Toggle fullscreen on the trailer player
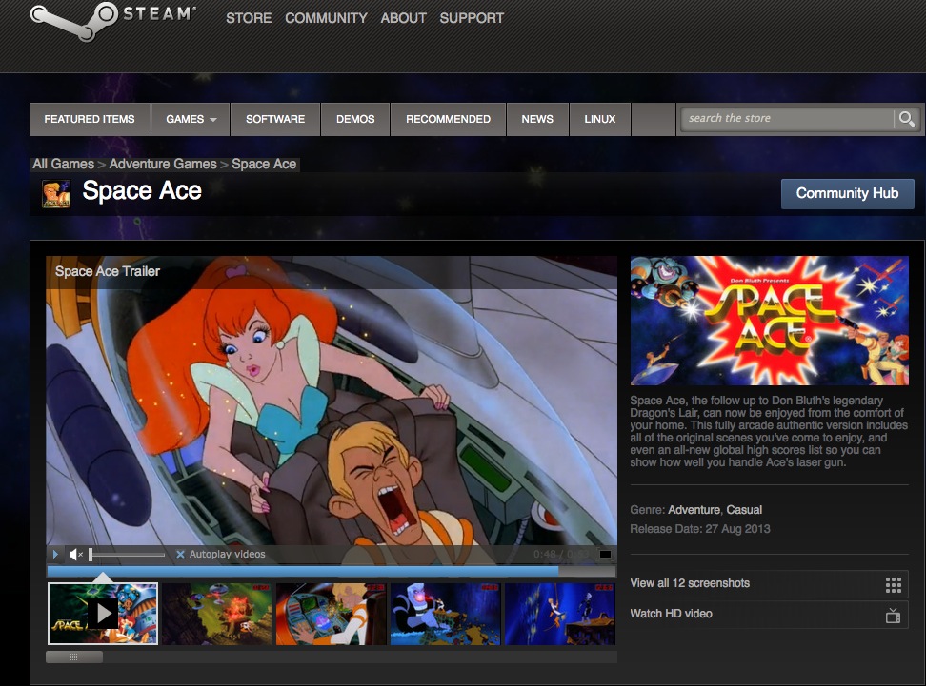The image size is (926, 686). [x=605, y=554]
